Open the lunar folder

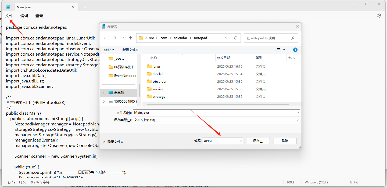tap(156, 66)
